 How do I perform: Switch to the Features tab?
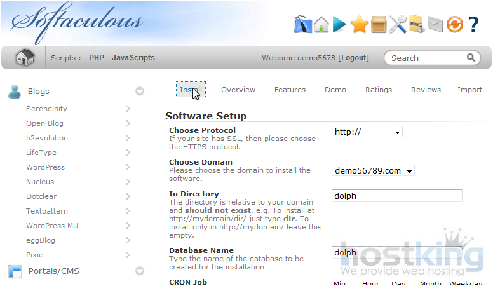pos(290,90)
